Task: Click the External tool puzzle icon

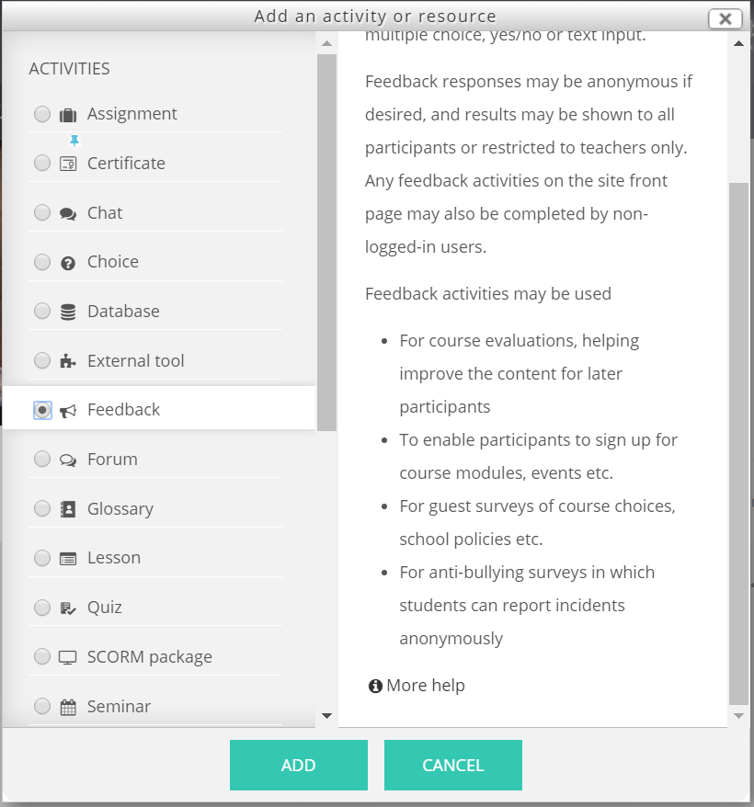Action: (68, 361)
